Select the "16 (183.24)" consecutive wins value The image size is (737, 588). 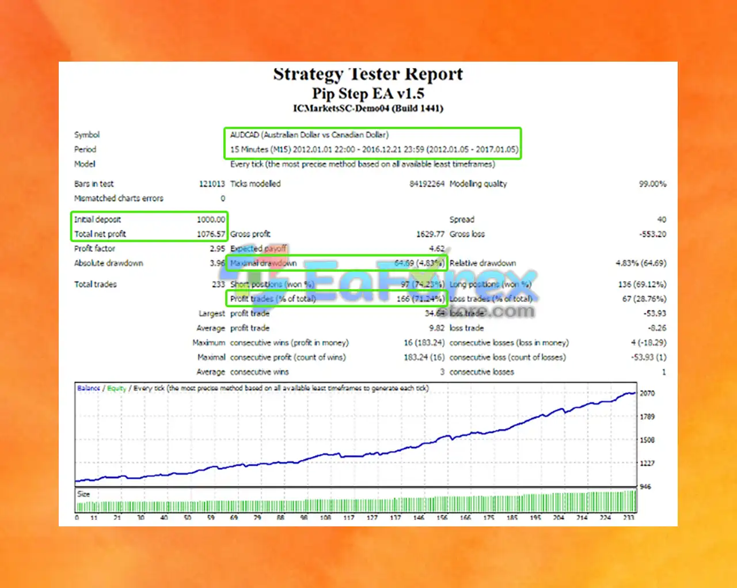(424, 343)
